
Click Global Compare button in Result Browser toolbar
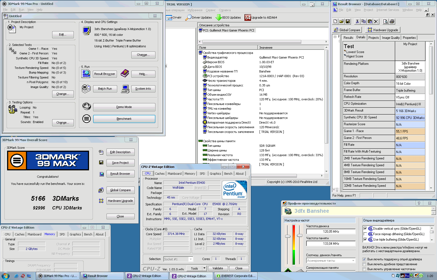[347, 30]
